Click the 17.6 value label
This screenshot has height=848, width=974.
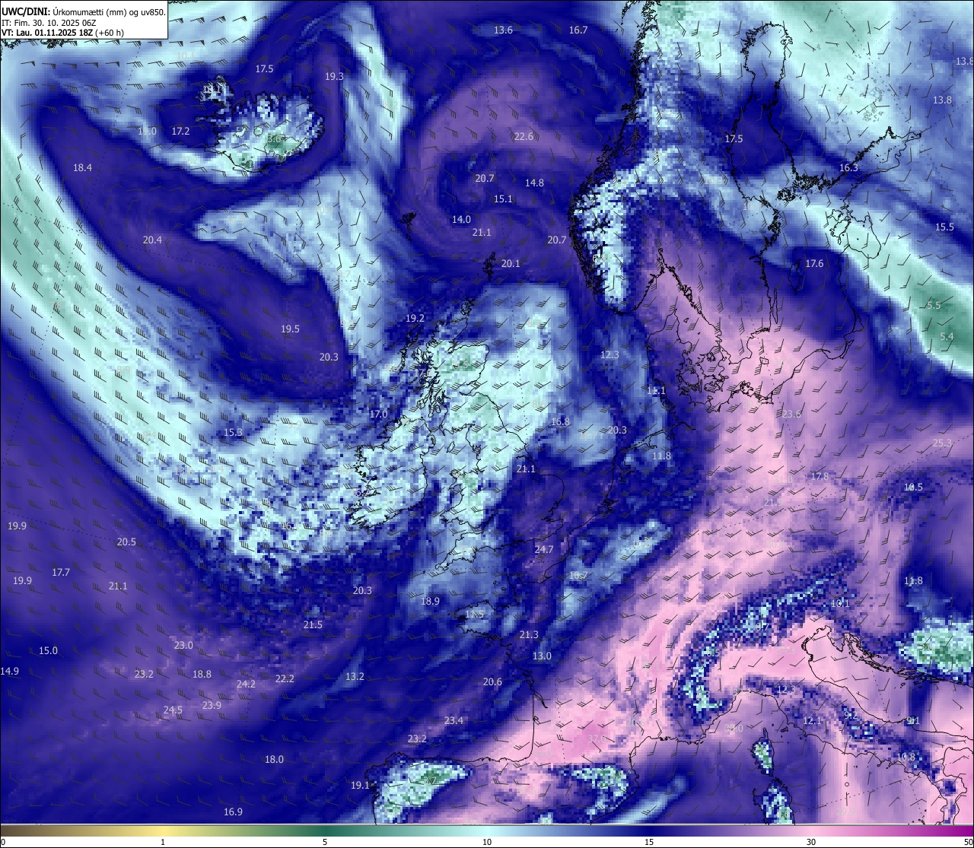click(814, 264)
